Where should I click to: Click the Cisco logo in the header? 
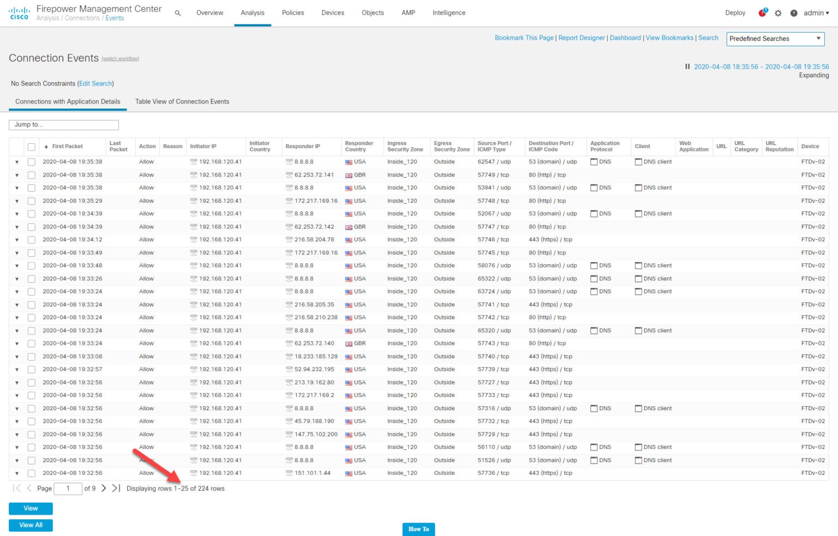point(19,13)
